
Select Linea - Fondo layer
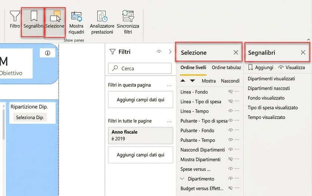pos(194,92)
